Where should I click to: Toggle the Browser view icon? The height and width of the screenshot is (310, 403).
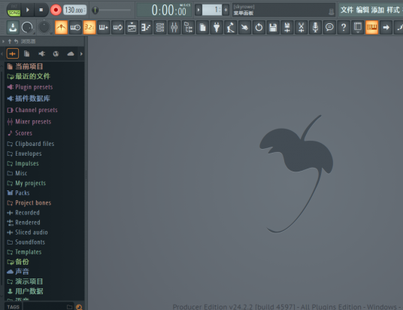coord(189,27)
